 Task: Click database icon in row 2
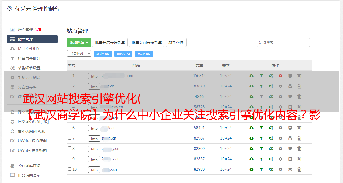click(x=290, y=86)
